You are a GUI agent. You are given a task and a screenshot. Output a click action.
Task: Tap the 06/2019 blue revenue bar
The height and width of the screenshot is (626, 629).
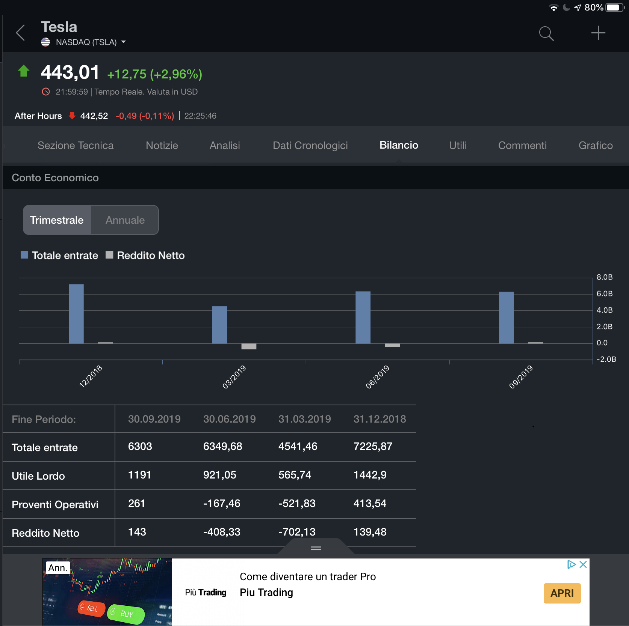(363, 318)
